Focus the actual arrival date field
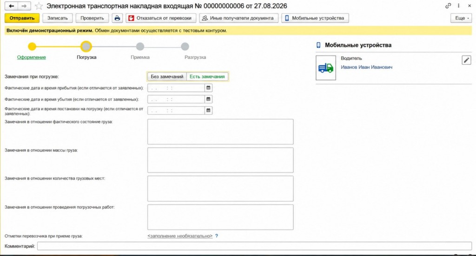Screen dimensions: 476x256 coord(176,88)
